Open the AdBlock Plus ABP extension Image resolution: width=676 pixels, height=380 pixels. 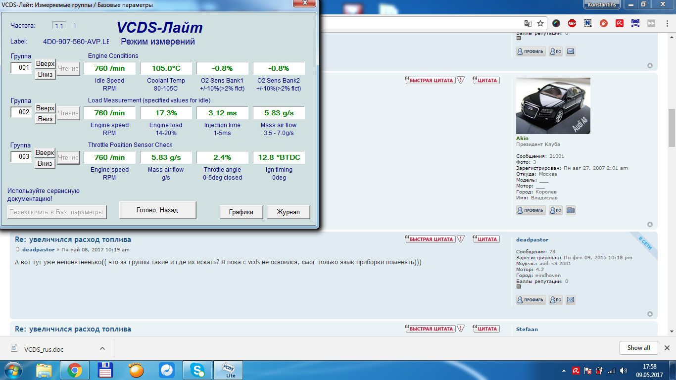(x=572, y=23)
